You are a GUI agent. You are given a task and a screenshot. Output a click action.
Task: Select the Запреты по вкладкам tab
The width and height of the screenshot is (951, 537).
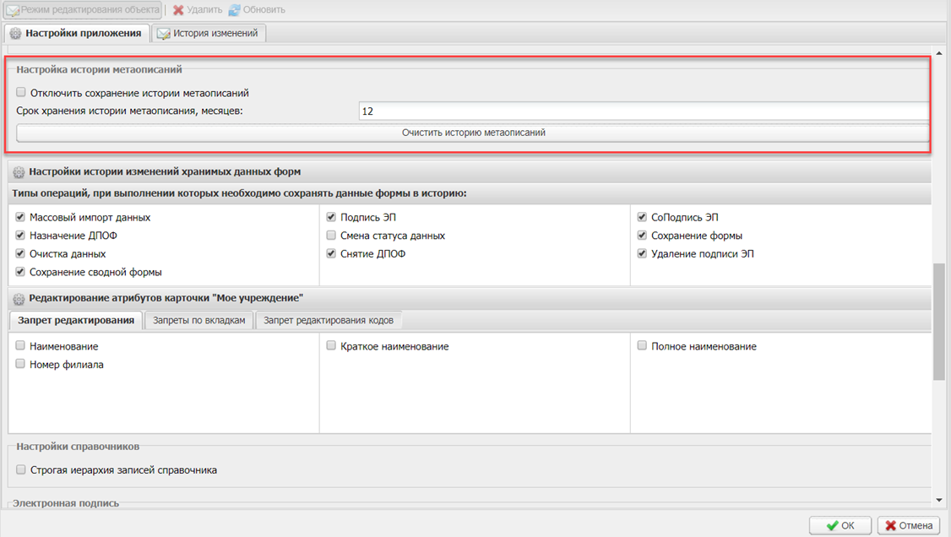198,321
